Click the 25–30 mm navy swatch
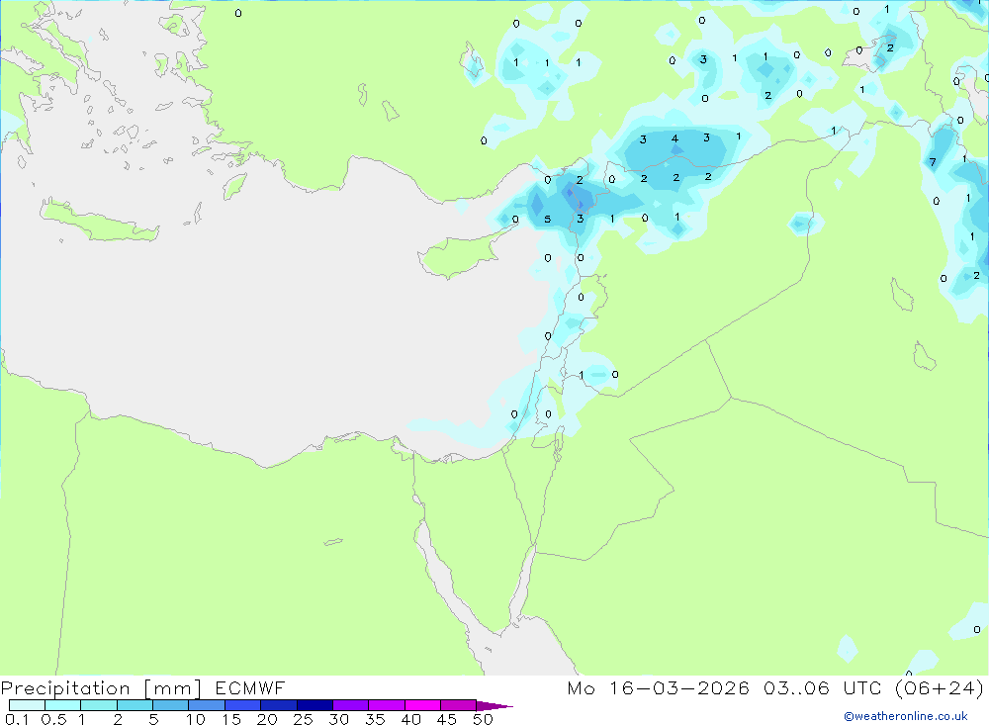This screenshot has width=989, height=725. pos(315,705)
